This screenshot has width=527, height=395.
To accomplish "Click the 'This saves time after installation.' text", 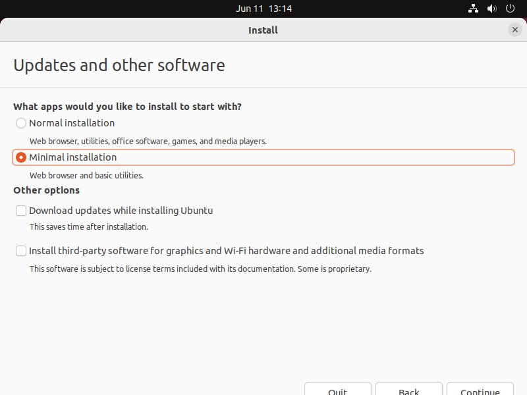I will (x=89, y=226).
